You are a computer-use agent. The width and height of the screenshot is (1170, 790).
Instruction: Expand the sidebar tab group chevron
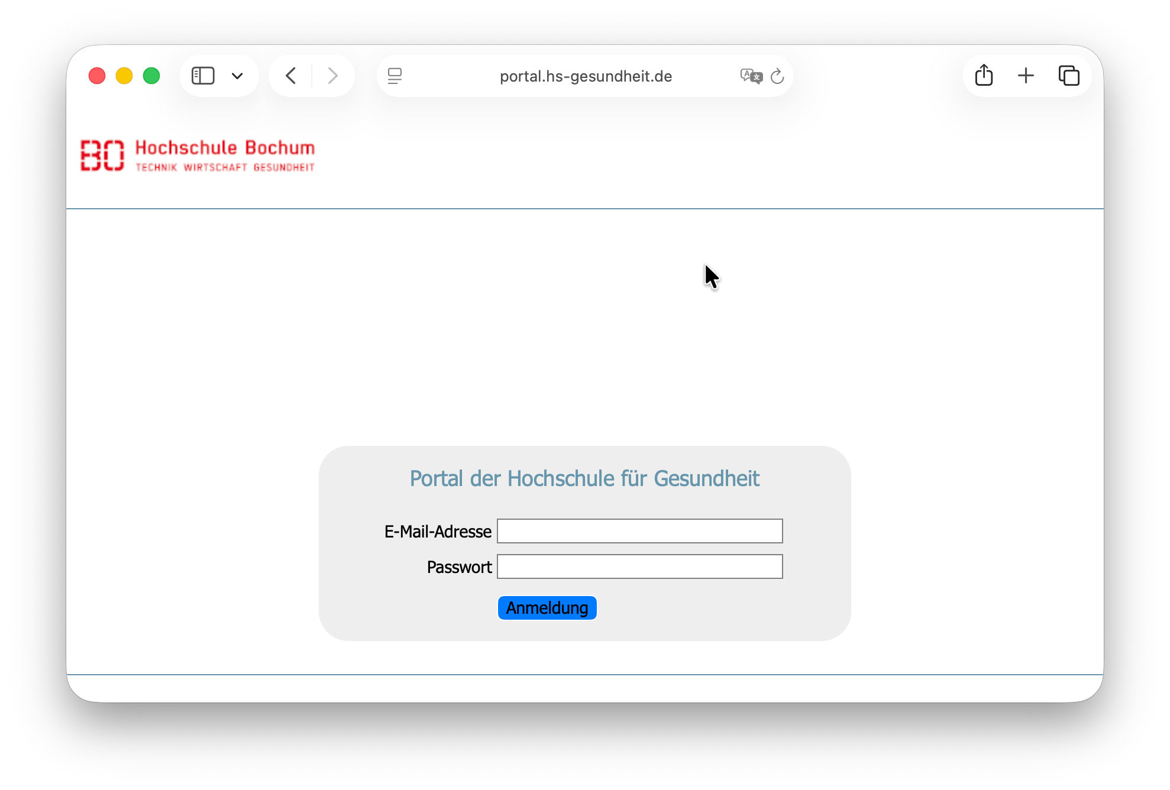coord(237,76)
